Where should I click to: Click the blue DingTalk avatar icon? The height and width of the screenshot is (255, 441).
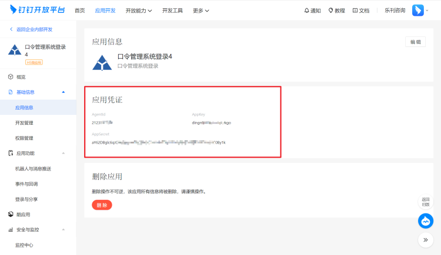coord(418,11)
